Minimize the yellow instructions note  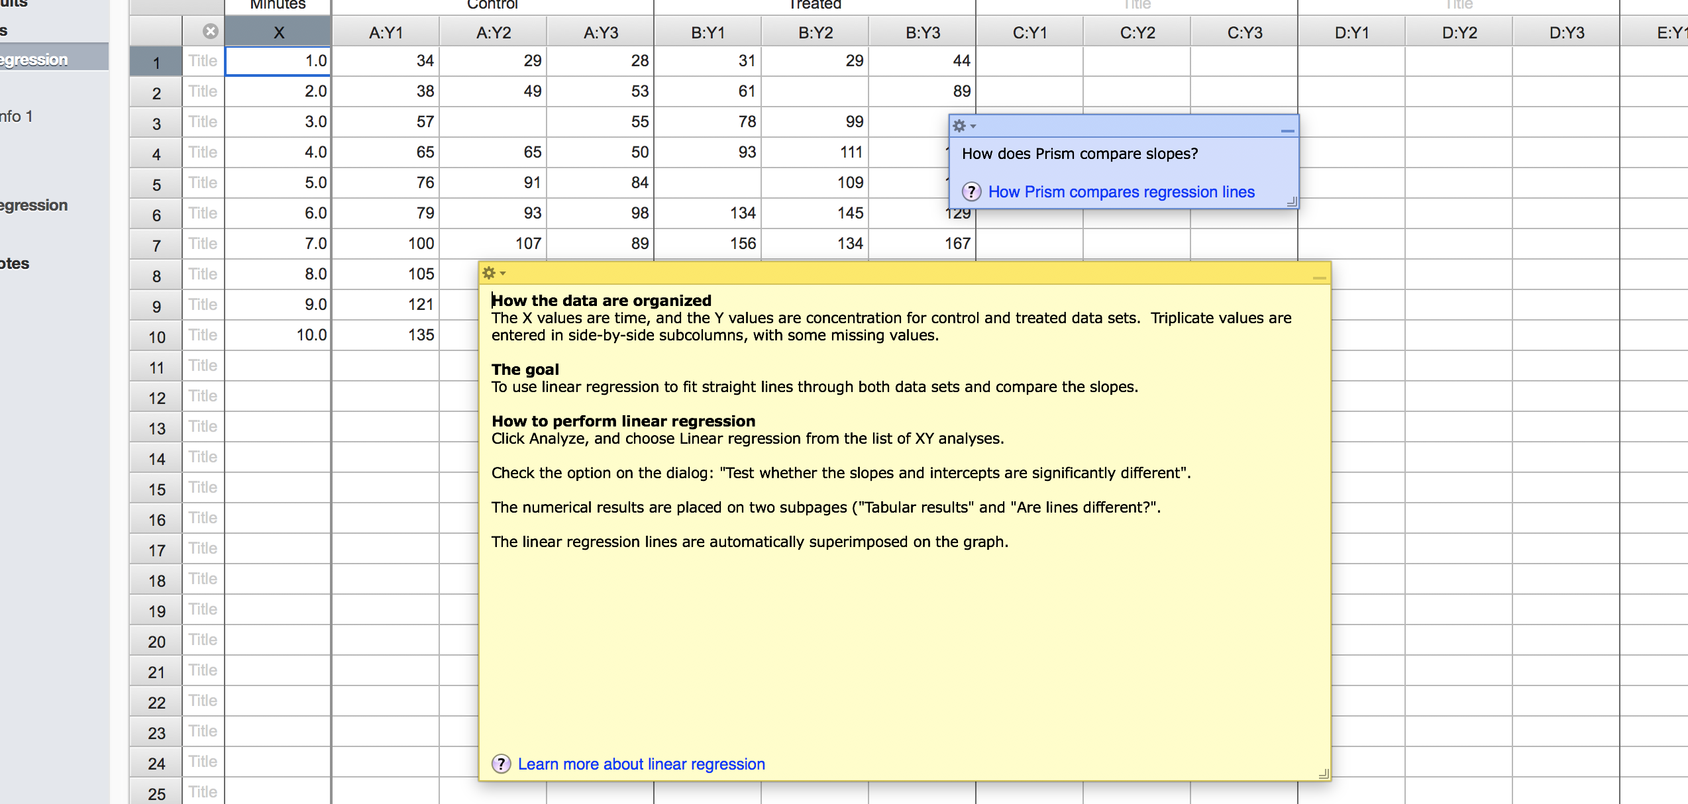(x=1319, y=277)
